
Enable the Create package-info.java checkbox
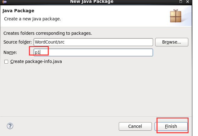click(x=6, y=62)
